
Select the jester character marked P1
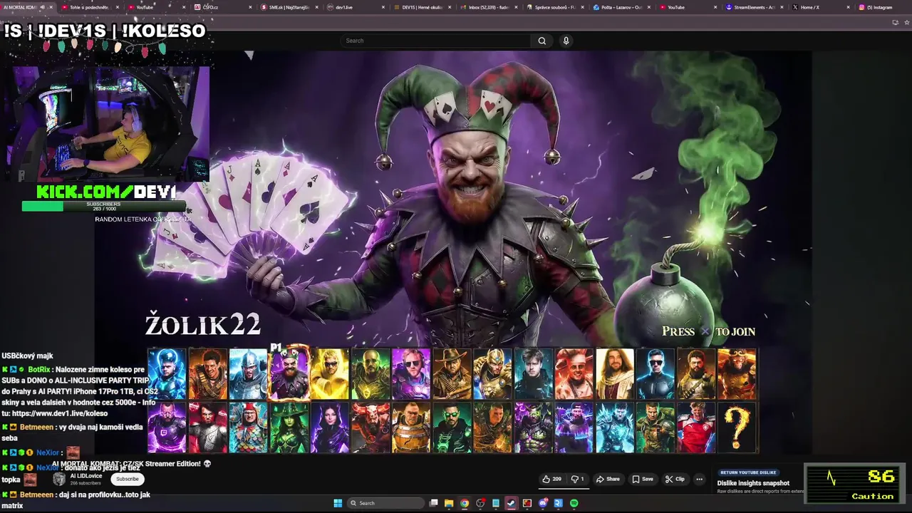[x=289, y=373]
